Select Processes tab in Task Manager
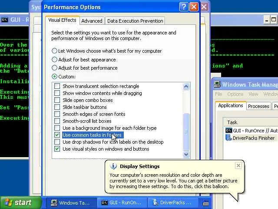This screenshot has width=278, height=209. coord(258,106)
